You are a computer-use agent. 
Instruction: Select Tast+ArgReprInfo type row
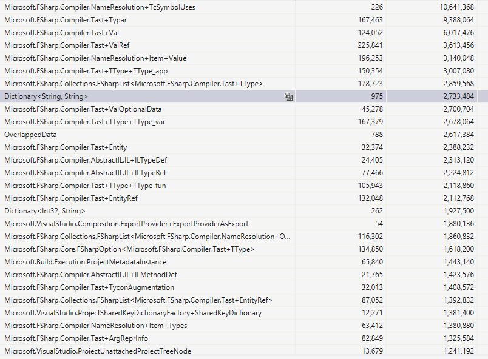(244, 338)
